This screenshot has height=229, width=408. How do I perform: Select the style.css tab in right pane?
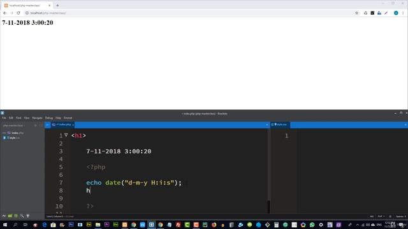(x=280, y=125)
